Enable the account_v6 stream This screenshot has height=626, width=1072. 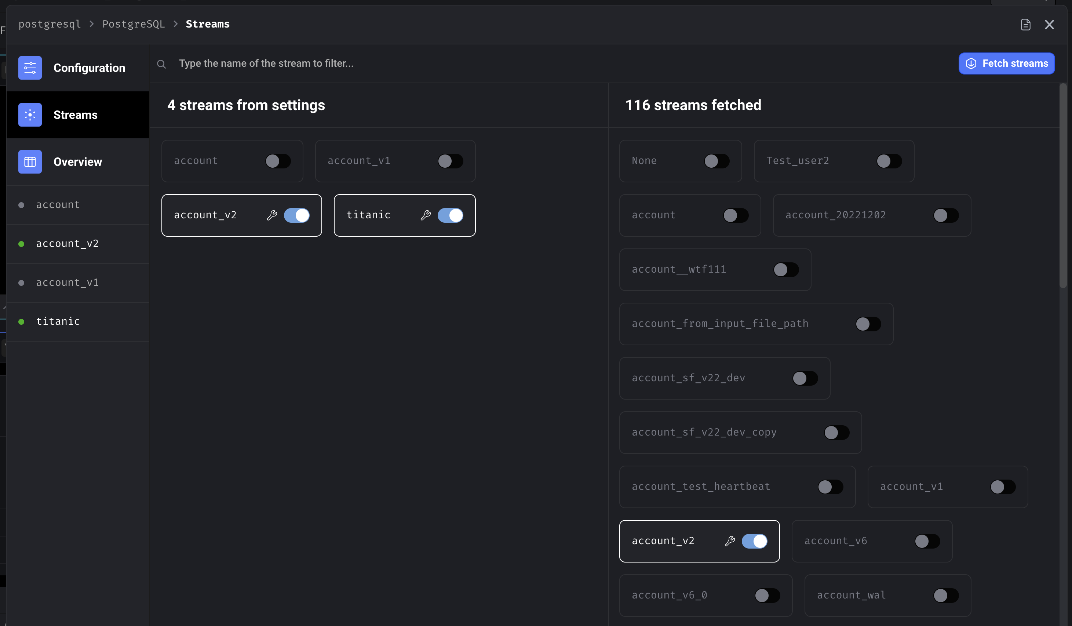(x=927, y=541)
